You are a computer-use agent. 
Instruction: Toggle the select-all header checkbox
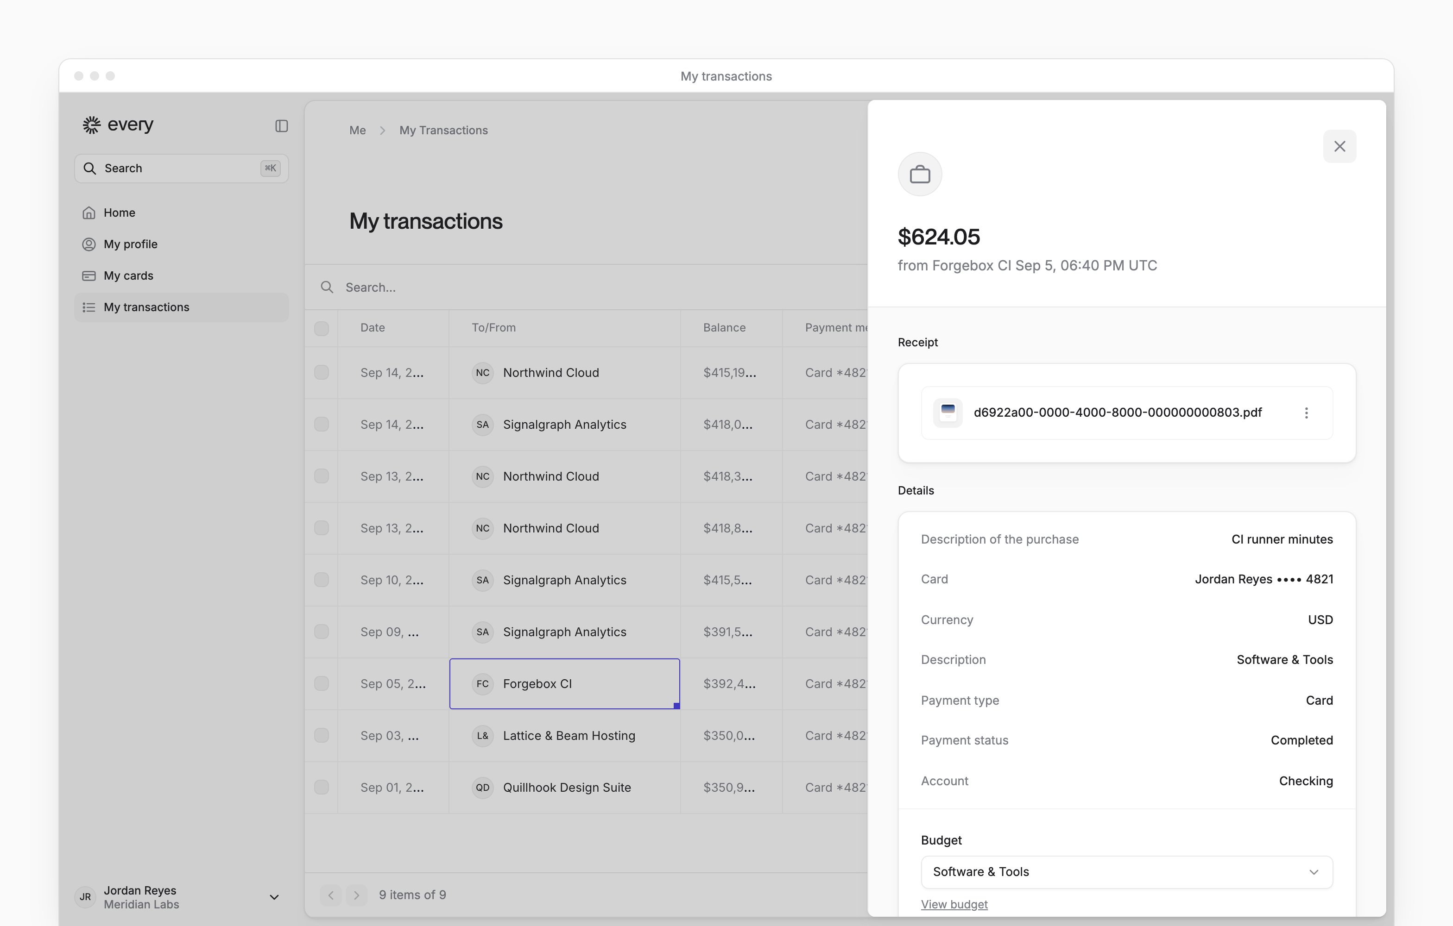pos(322,329)
